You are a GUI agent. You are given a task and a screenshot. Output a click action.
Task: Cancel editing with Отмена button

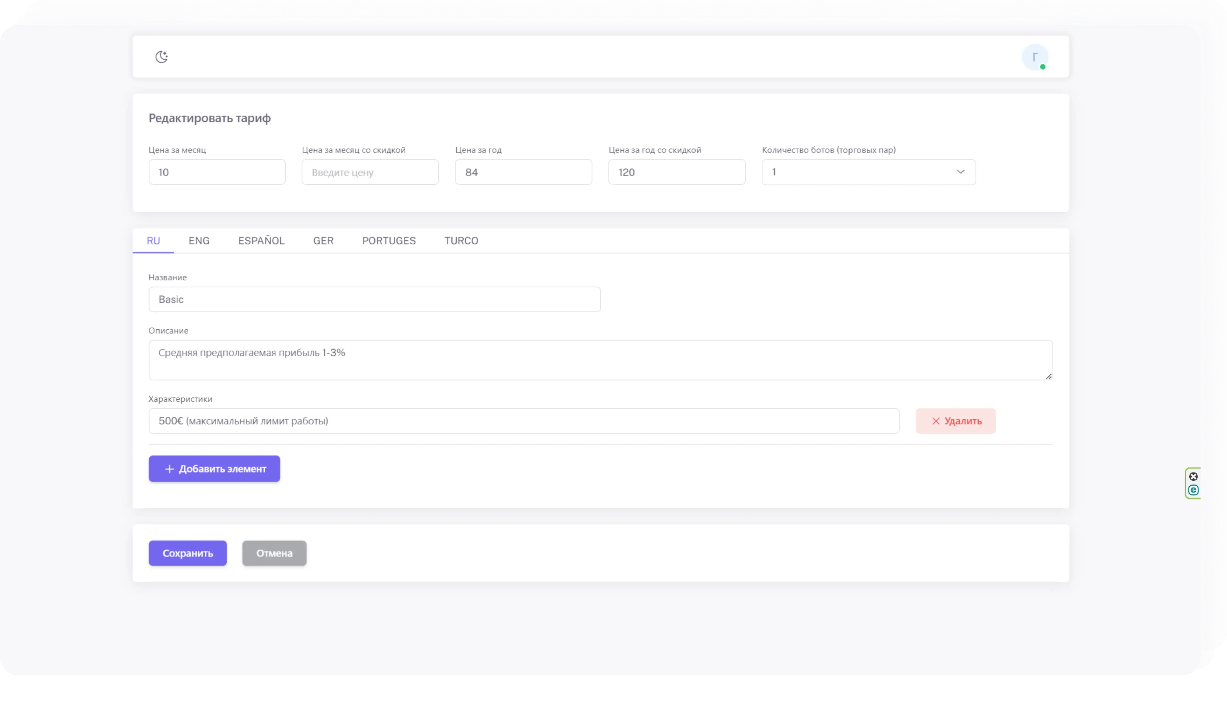click(274, 553)
